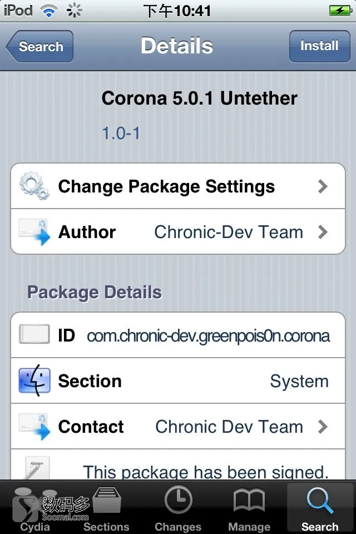Image resolution: width=356 pixels, height=534 pixels.
Task: Open Author row chevron arrow
Action: pos(323,232)
